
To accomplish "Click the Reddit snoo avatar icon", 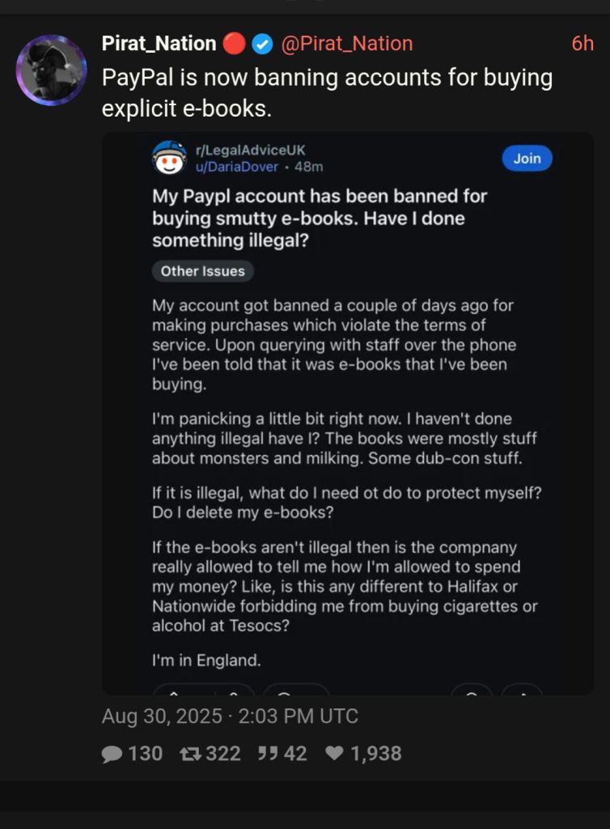I will [169, 158].
